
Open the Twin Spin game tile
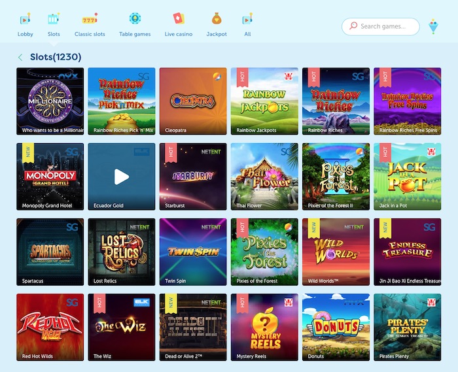coord(193,252)
